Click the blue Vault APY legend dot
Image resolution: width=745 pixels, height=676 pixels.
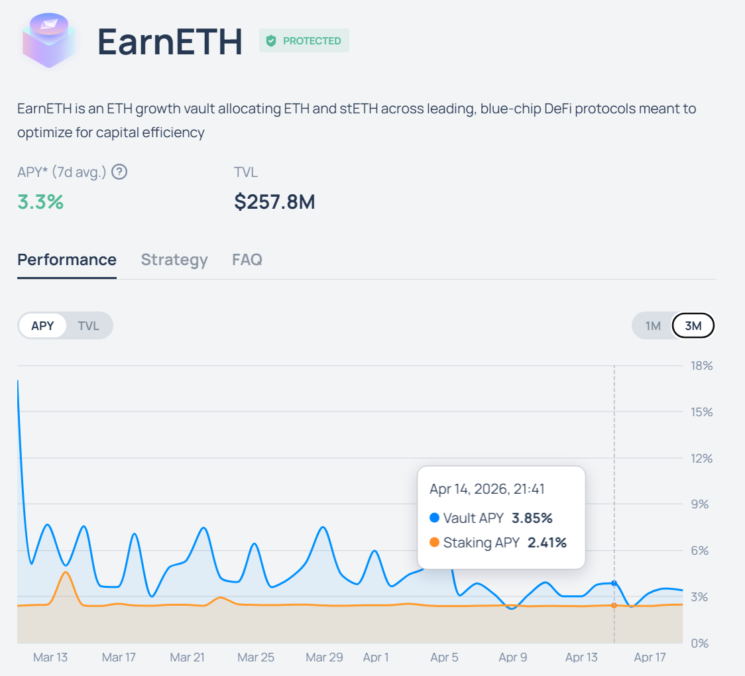(x=434, y=518)
